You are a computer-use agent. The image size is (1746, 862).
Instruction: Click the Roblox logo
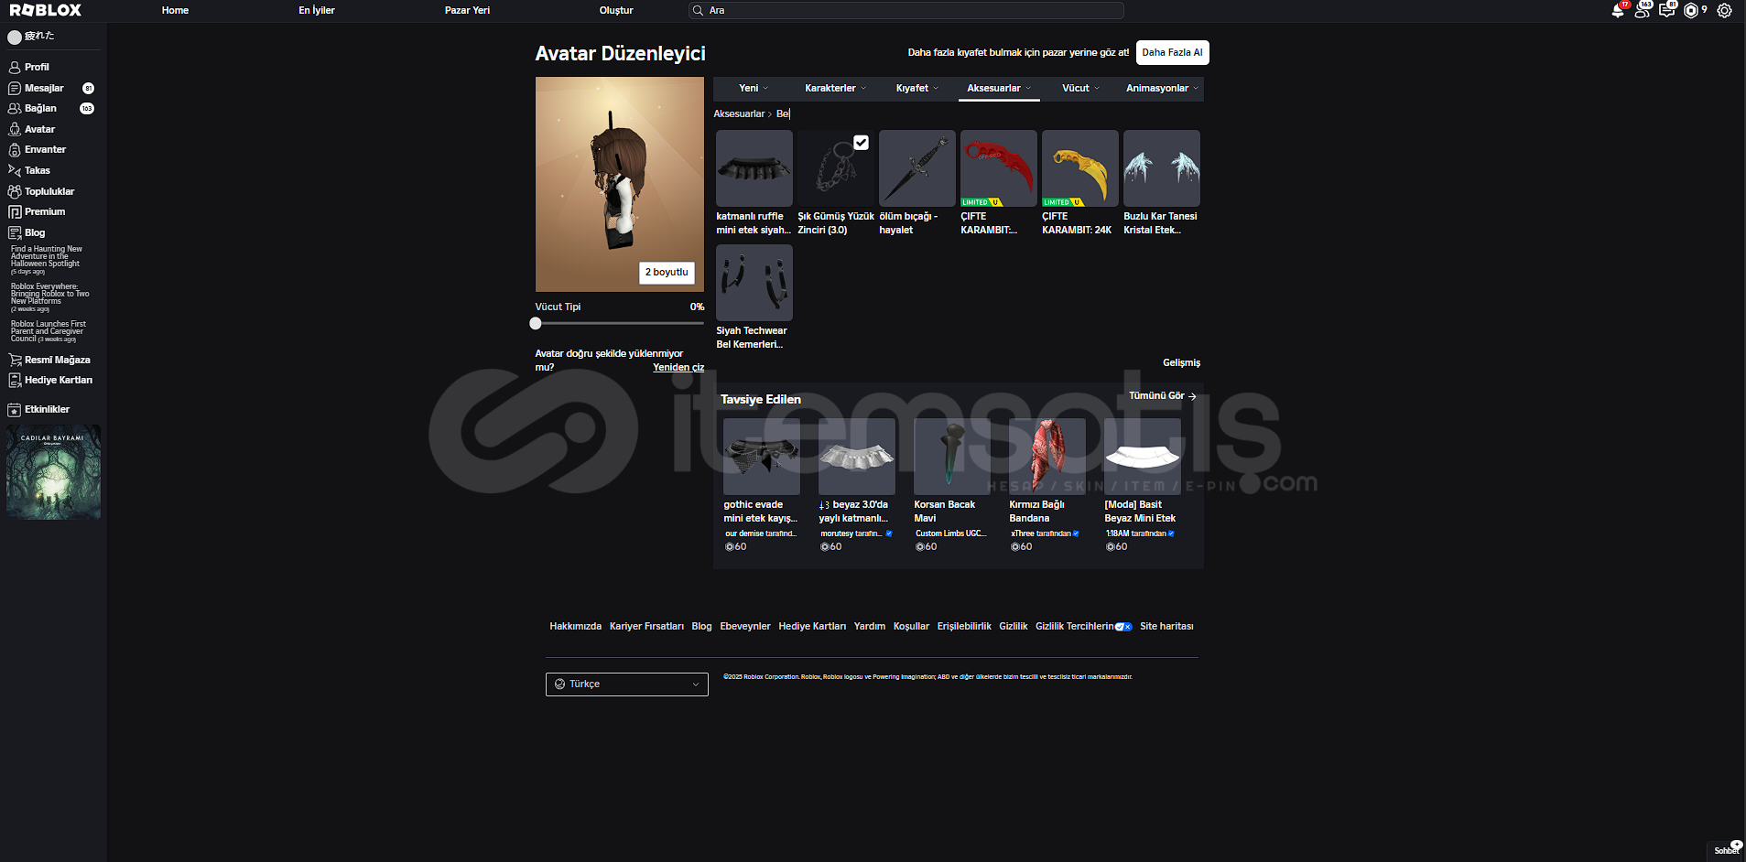(x=46, y=10)
